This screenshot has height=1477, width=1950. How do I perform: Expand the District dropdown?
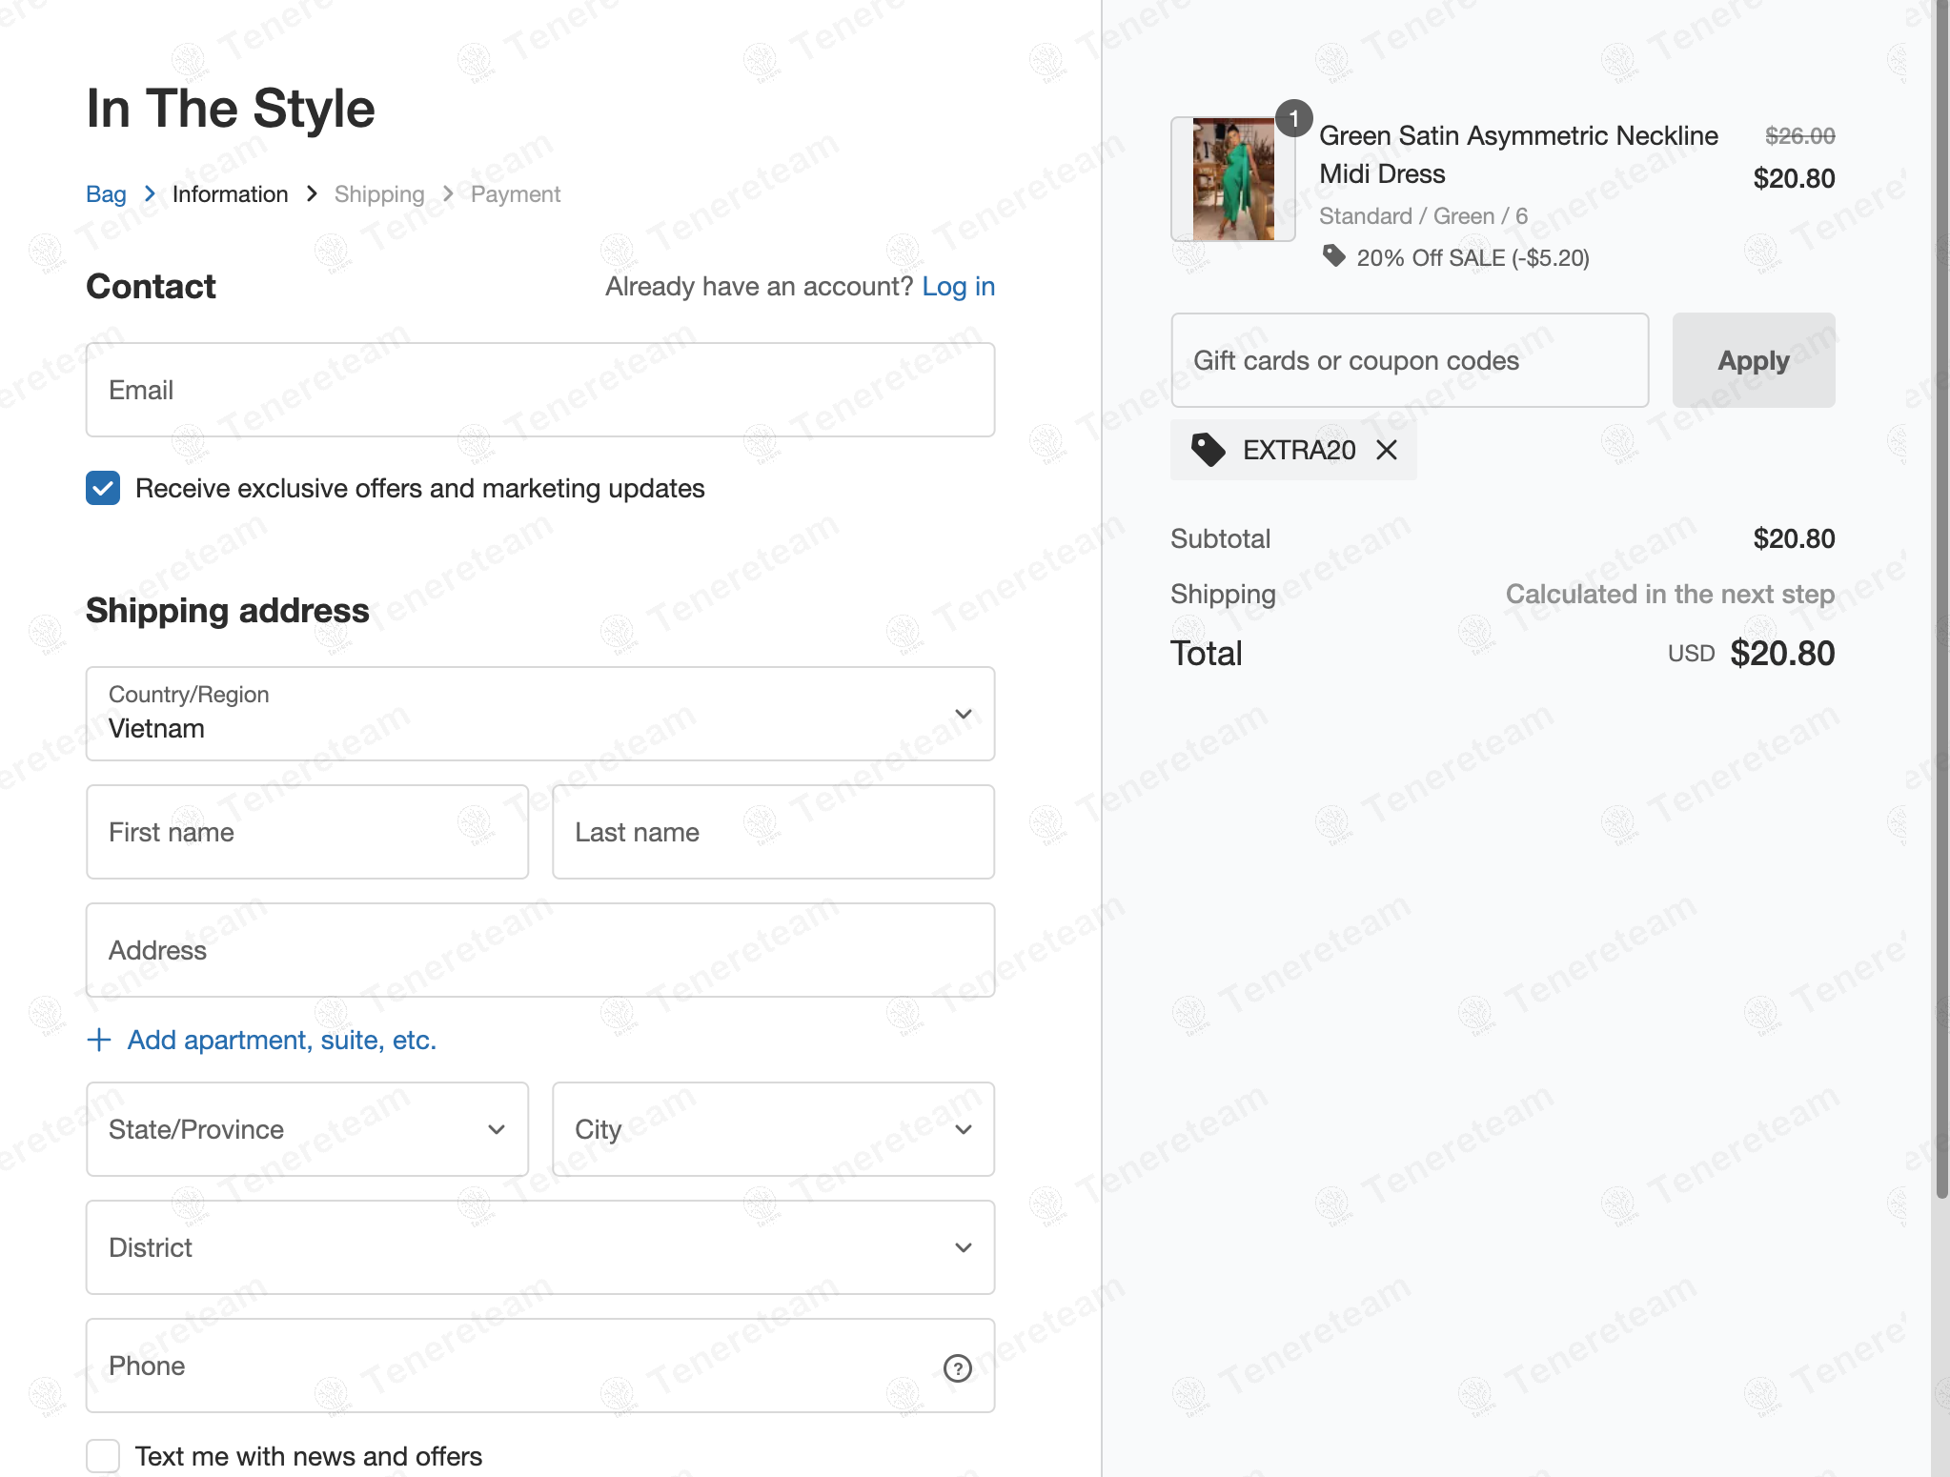[x=539, y=1247]
